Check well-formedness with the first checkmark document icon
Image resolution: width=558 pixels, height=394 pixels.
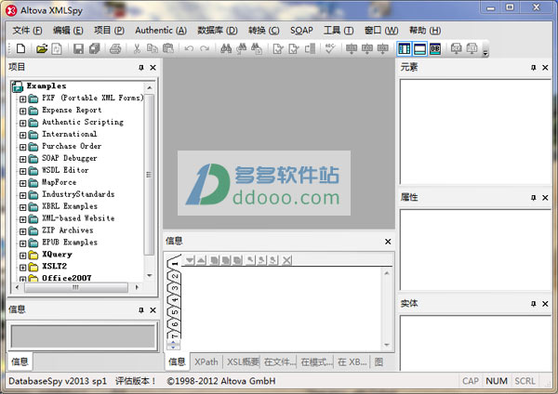(x=278, y=48)
